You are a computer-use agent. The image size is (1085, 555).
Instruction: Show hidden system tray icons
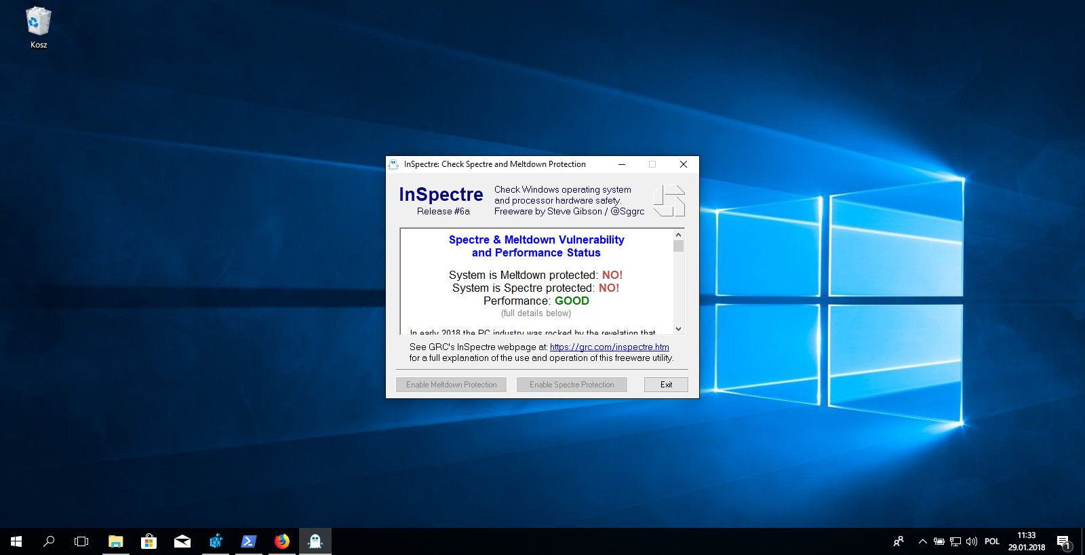(922, 541)
